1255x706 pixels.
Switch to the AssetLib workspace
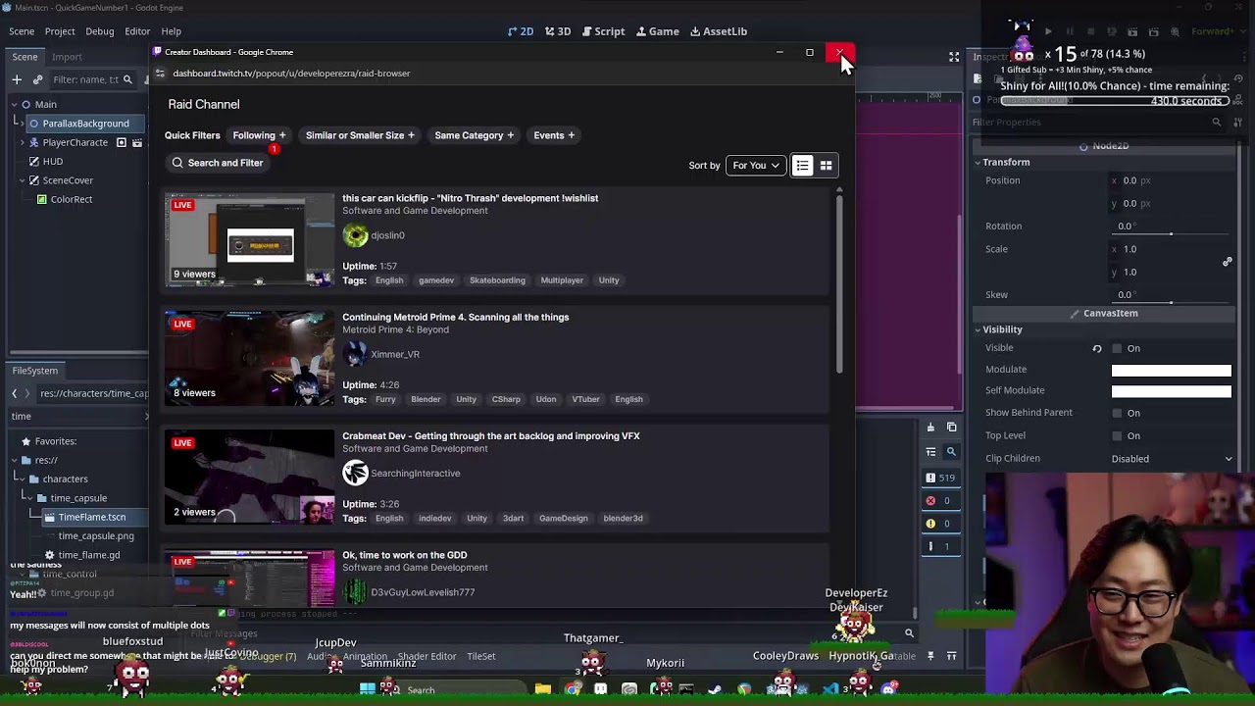719,31
